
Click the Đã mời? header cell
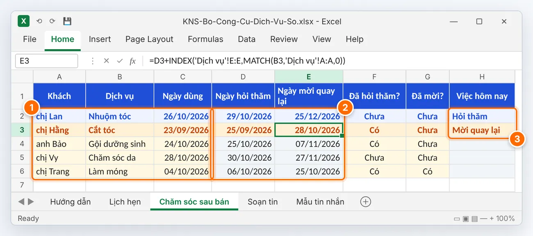(x=428, y=96)
